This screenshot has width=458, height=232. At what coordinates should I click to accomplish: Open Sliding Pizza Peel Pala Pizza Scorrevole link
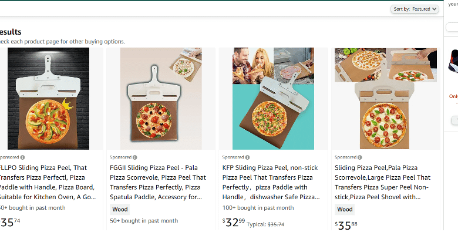click(383, 182)
